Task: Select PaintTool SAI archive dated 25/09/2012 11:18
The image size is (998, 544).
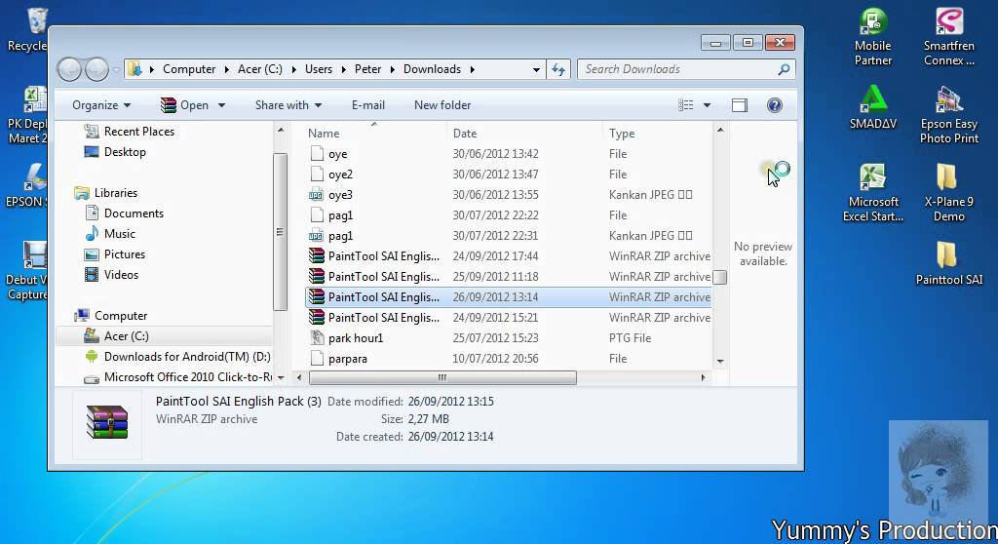Action: pyautogui.click(x=509, y=277)
